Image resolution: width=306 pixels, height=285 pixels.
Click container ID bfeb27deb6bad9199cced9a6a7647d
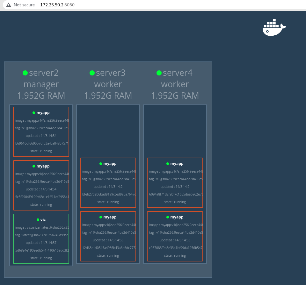click(109, 194)
